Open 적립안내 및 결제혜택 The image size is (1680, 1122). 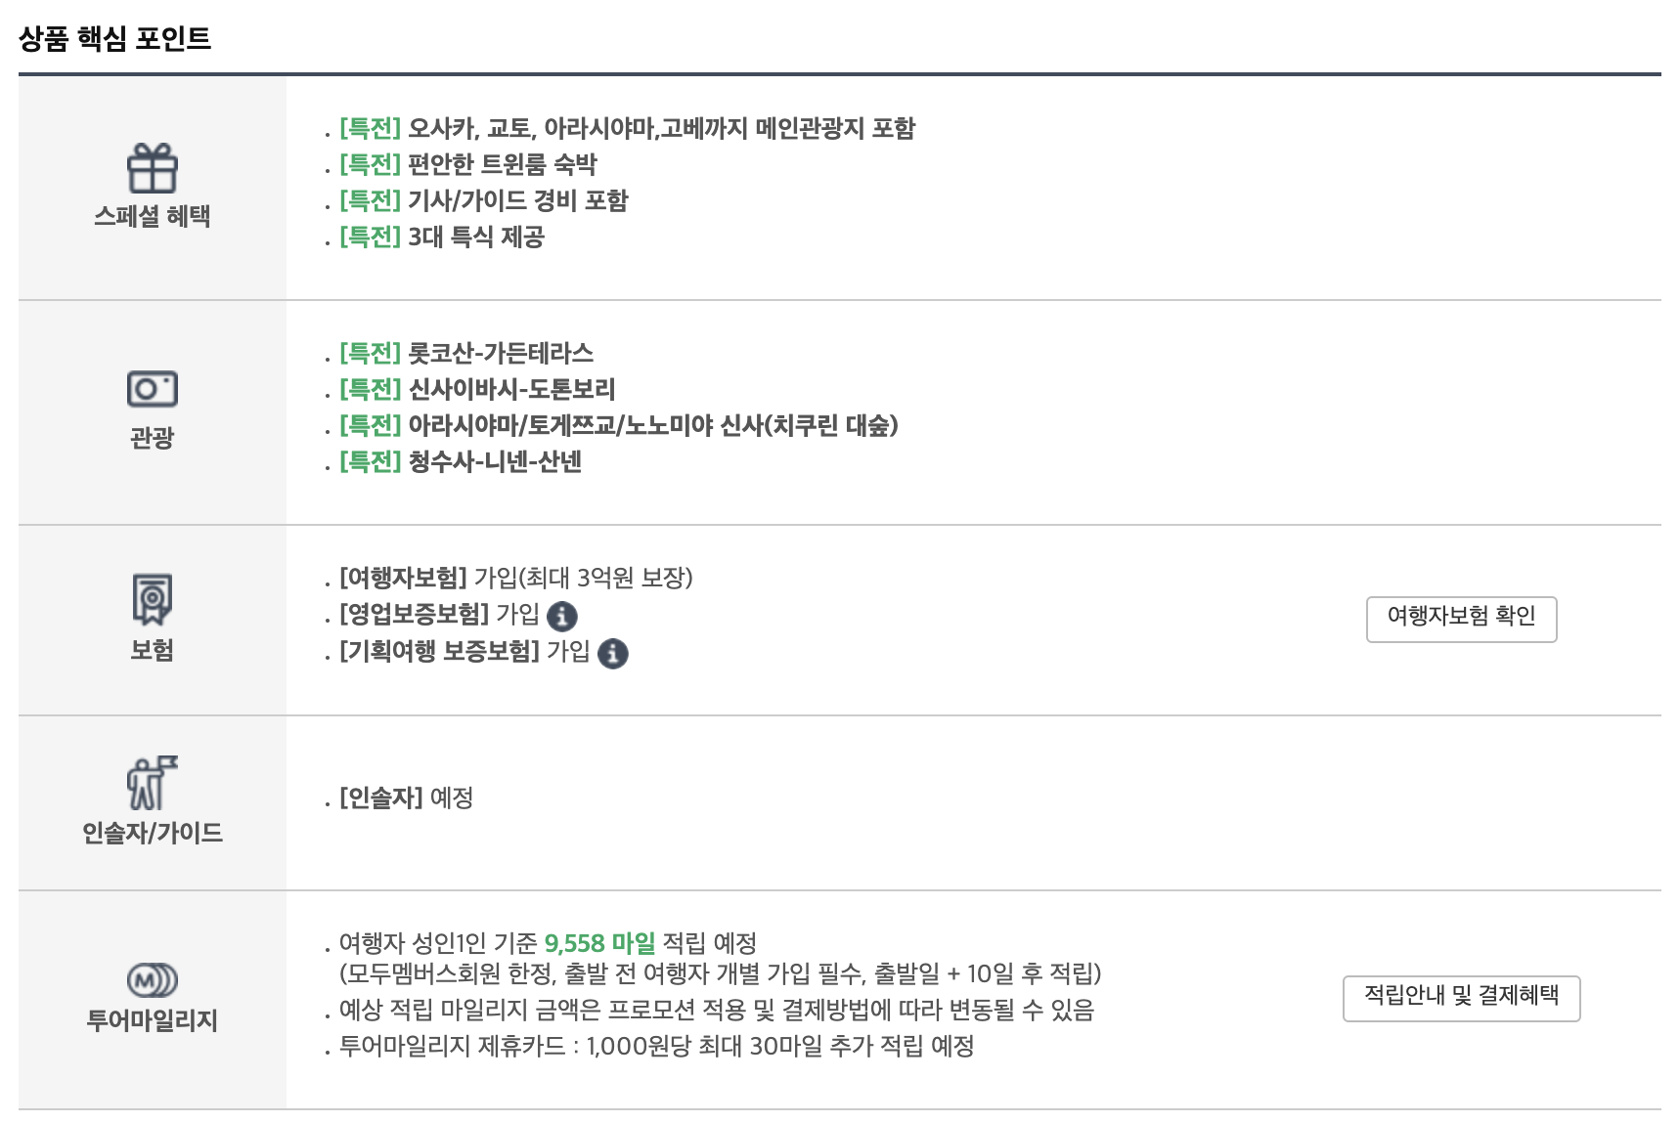coord(1461,995)
